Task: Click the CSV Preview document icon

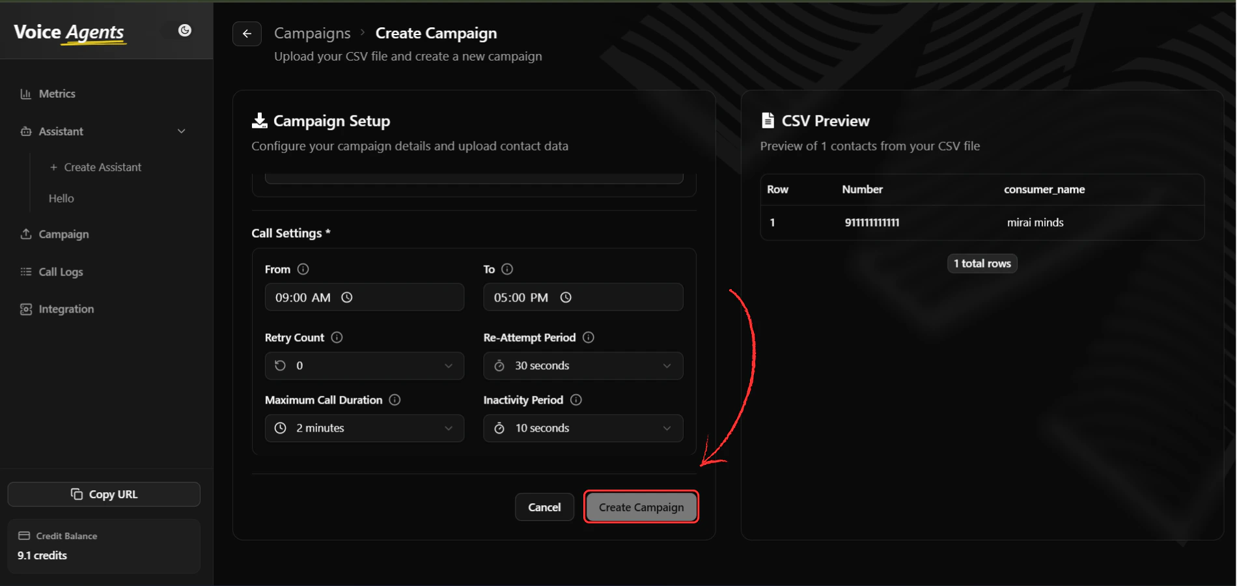Action: pyautogui.click(x=768, y=120)
